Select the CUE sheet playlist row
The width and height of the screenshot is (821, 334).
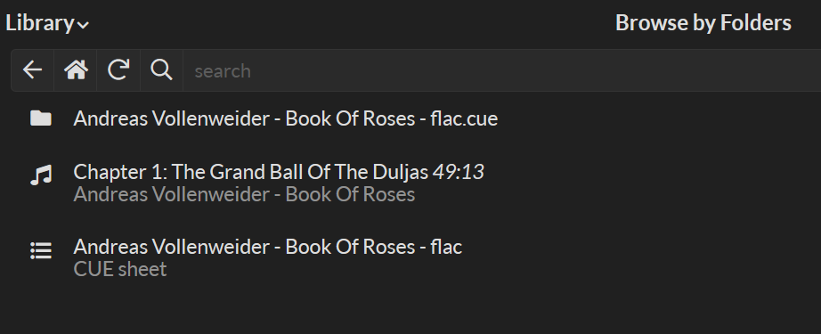410,258
